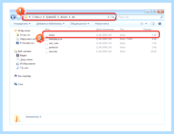This screenshot has width=174, height=134.
Task: Expand hidden path with double chevron
Action: [30, 17]
